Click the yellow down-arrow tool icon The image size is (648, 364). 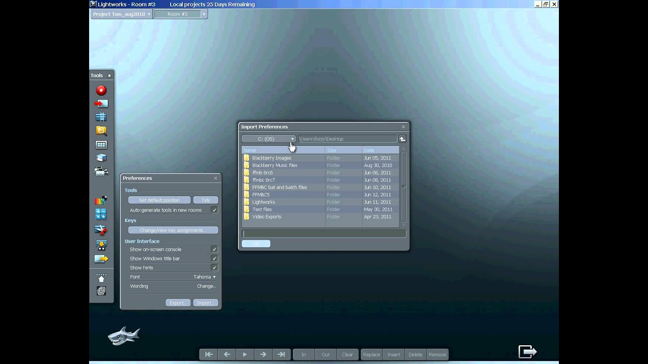pyautogui.click(x=101, y=245)
